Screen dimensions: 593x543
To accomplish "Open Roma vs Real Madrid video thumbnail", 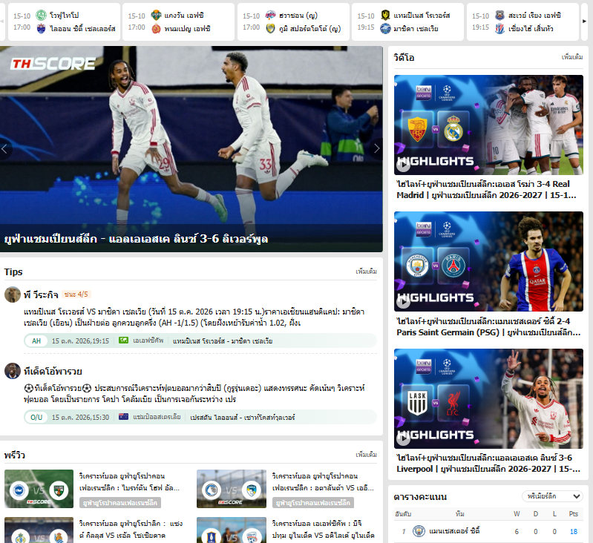I will pyautogui.click(x=488, y=125).
